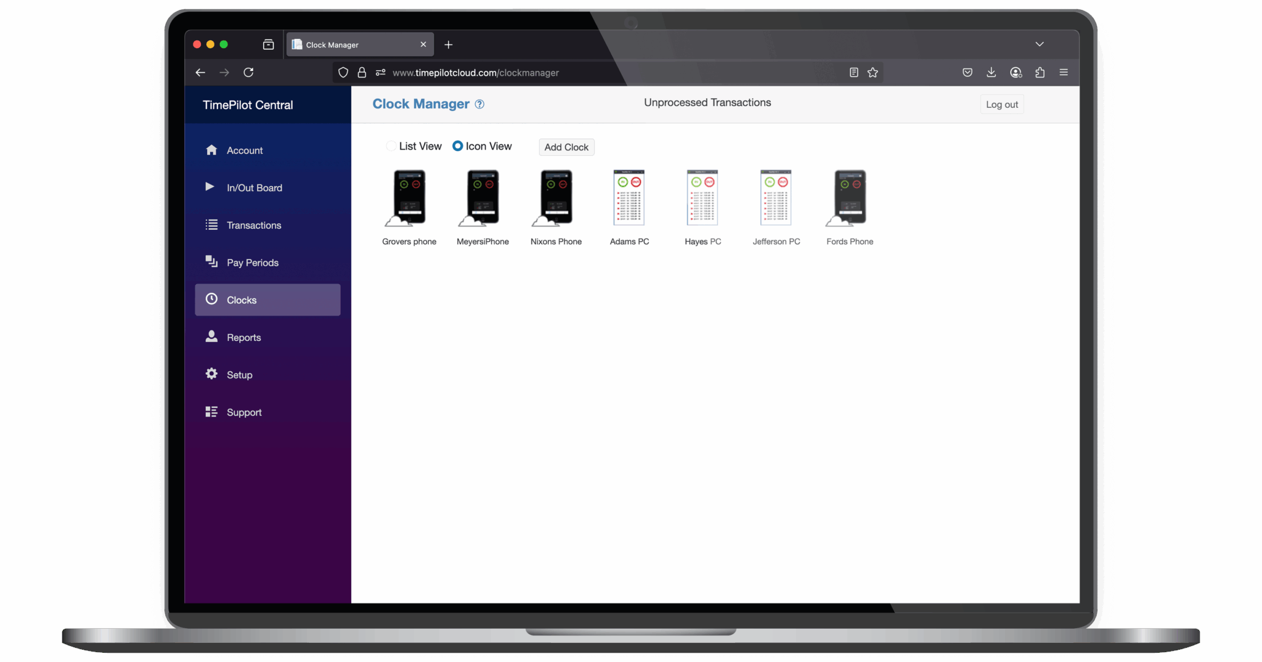The width and height of the screenshot is (1262, 662).
Task: Select the Transactions list icon
Action: point(211,225)
